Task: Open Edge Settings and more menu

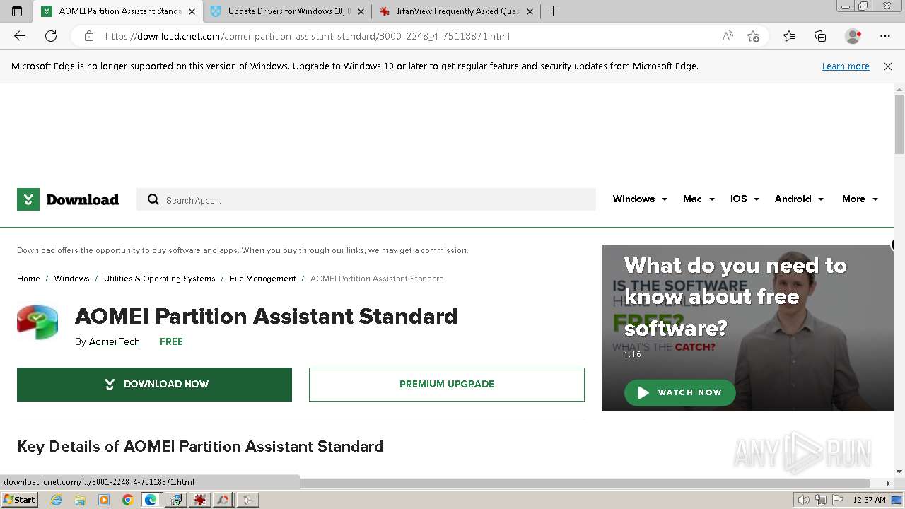Action: [885, 36]
